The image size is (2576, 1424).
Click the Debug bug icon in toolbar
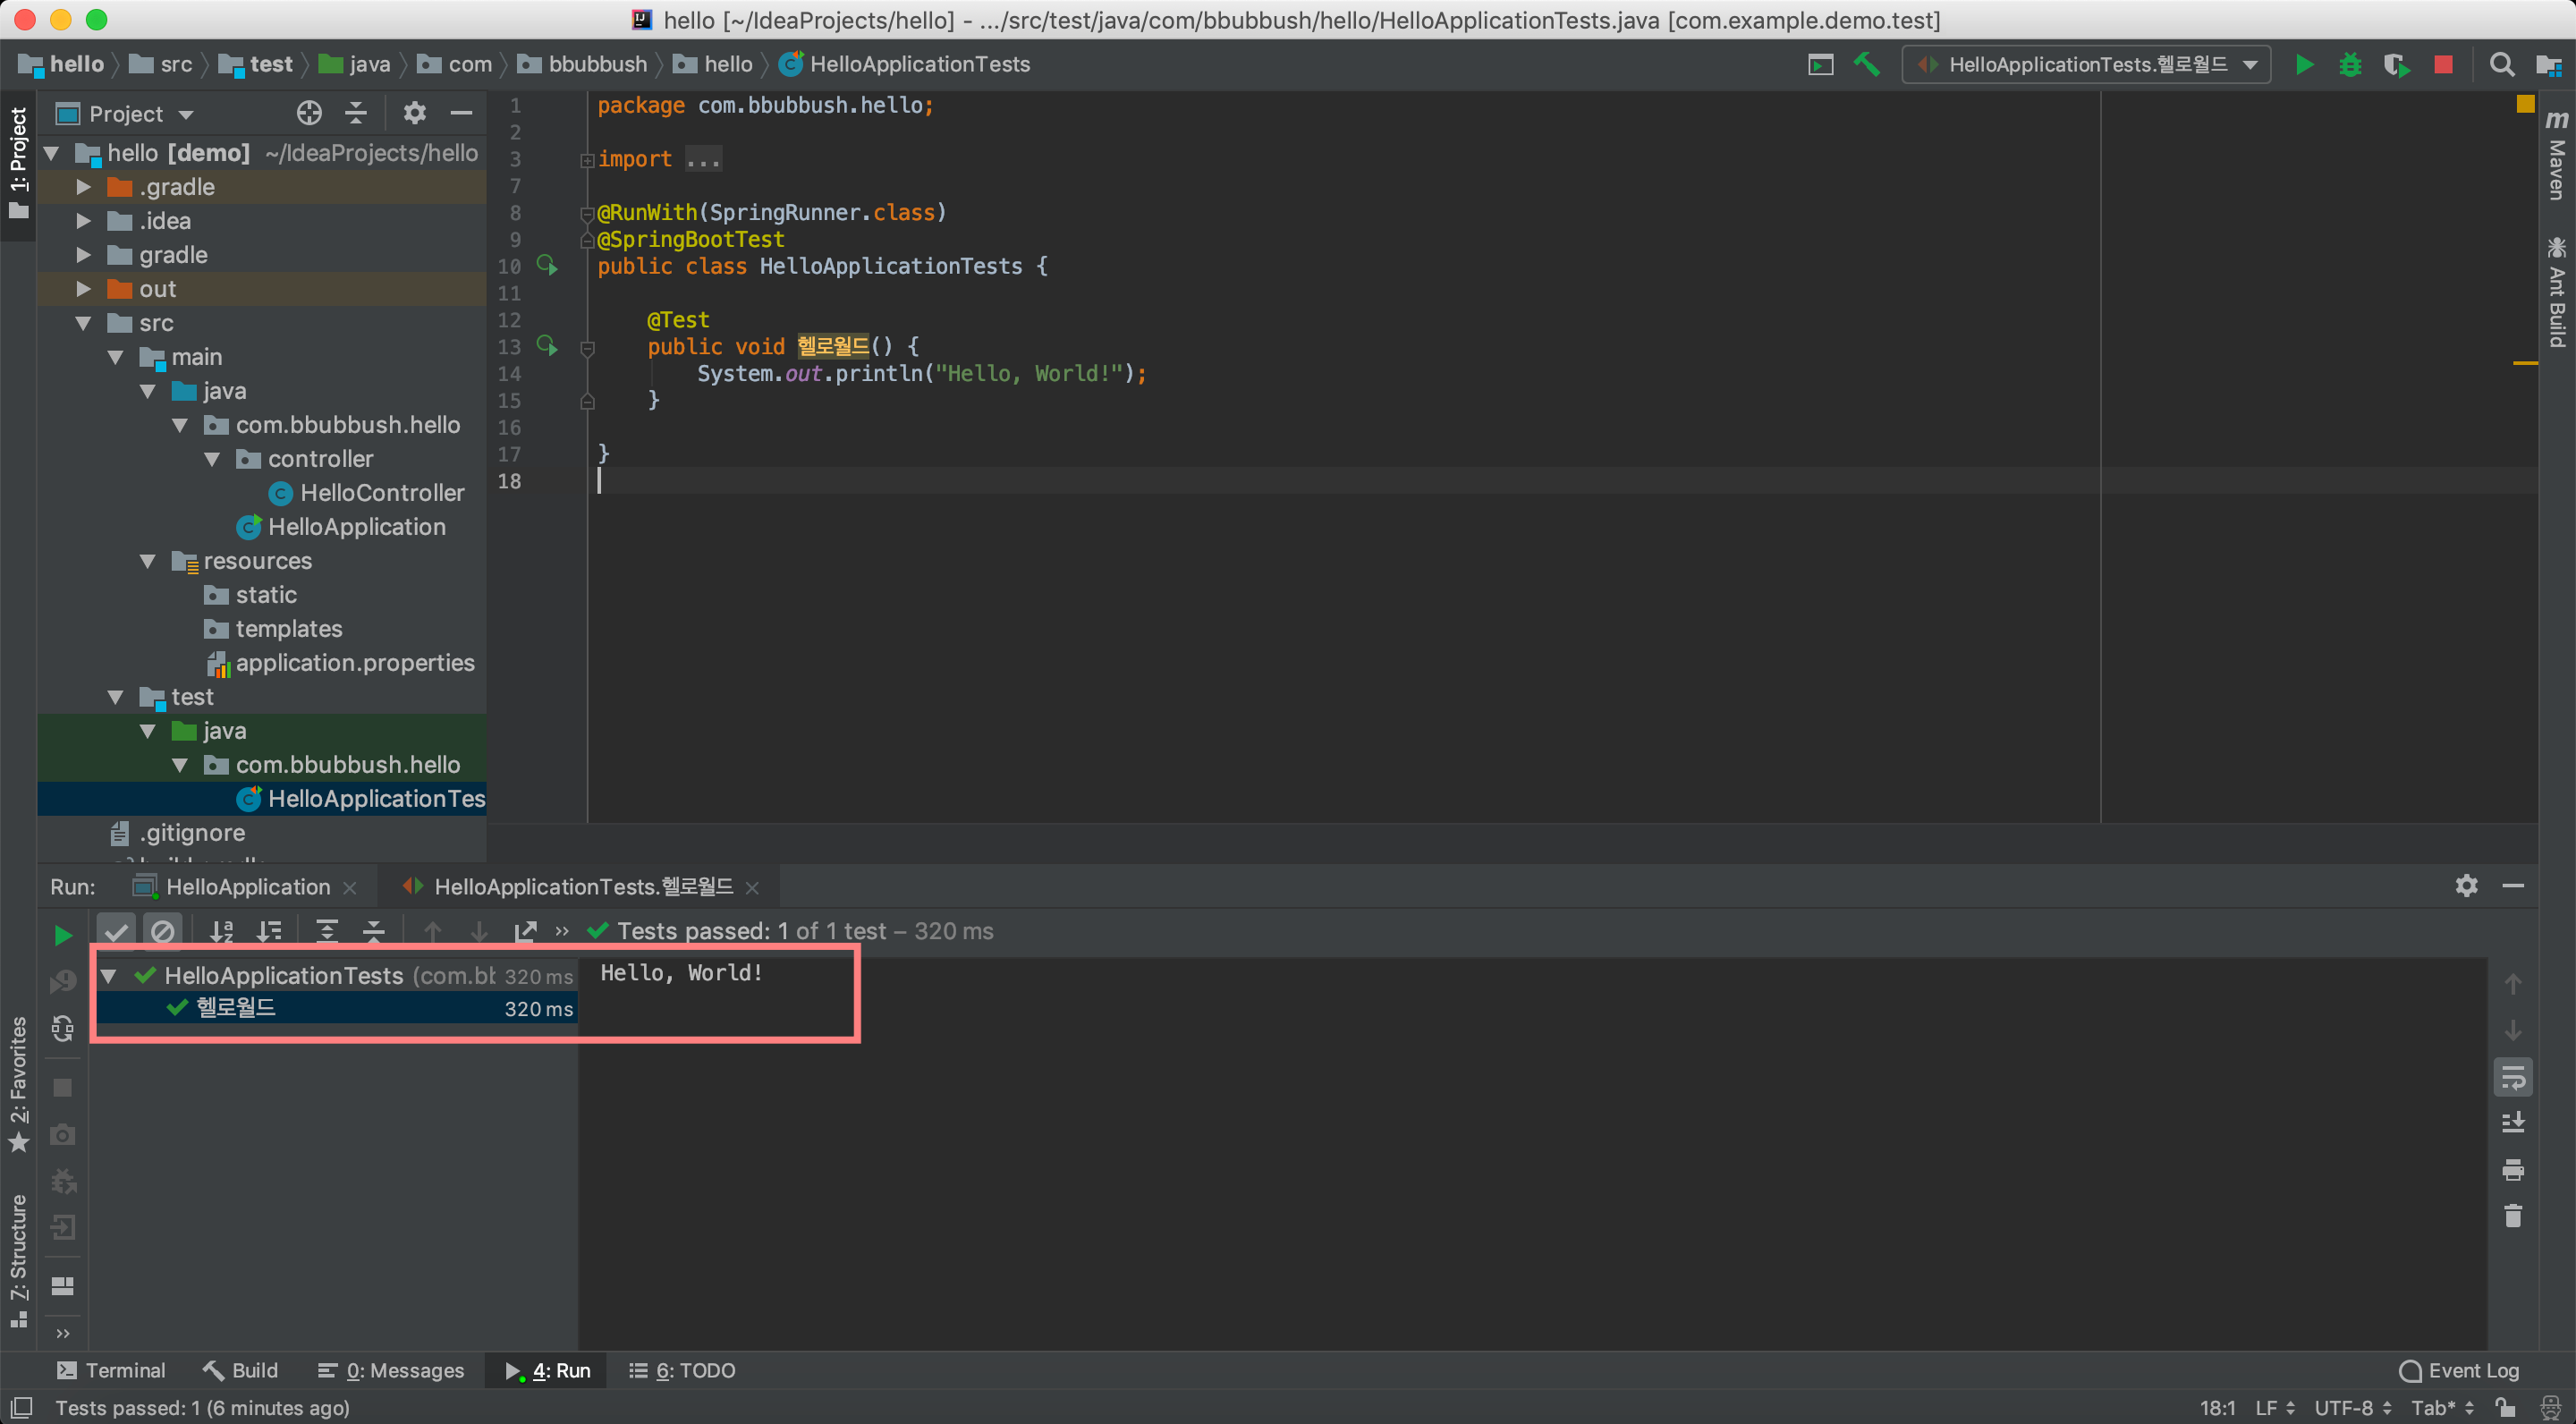point(2350,65)
